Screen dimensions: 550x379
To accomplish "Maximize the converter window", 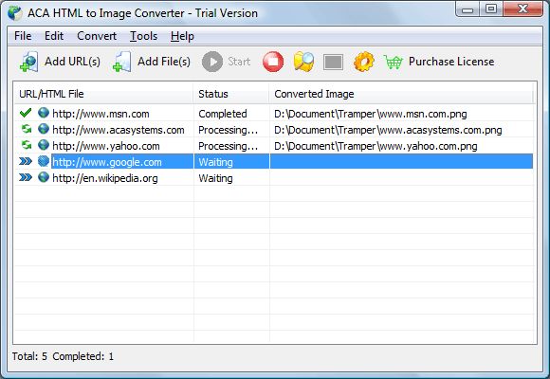I will pyautogui.click(x=491, y=9).
